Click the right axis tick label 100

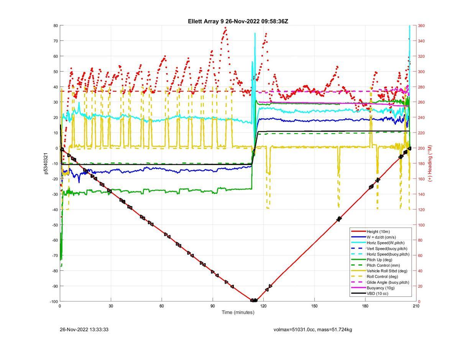(x=421, y=225)
